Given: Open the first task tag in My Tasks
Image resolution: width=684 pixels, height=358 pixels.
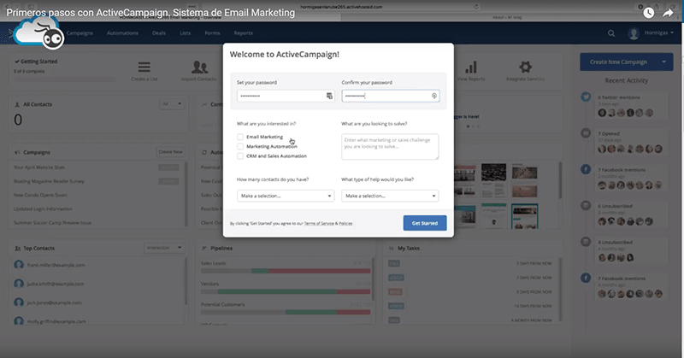Looking at the screenshot, I should pos(394,263).
